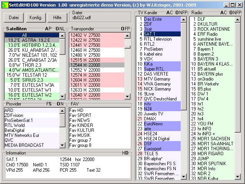Click the up arrow of Provider list
This screenshot has width=245, height=184.
pyautogui.click(x=62, y=111)
